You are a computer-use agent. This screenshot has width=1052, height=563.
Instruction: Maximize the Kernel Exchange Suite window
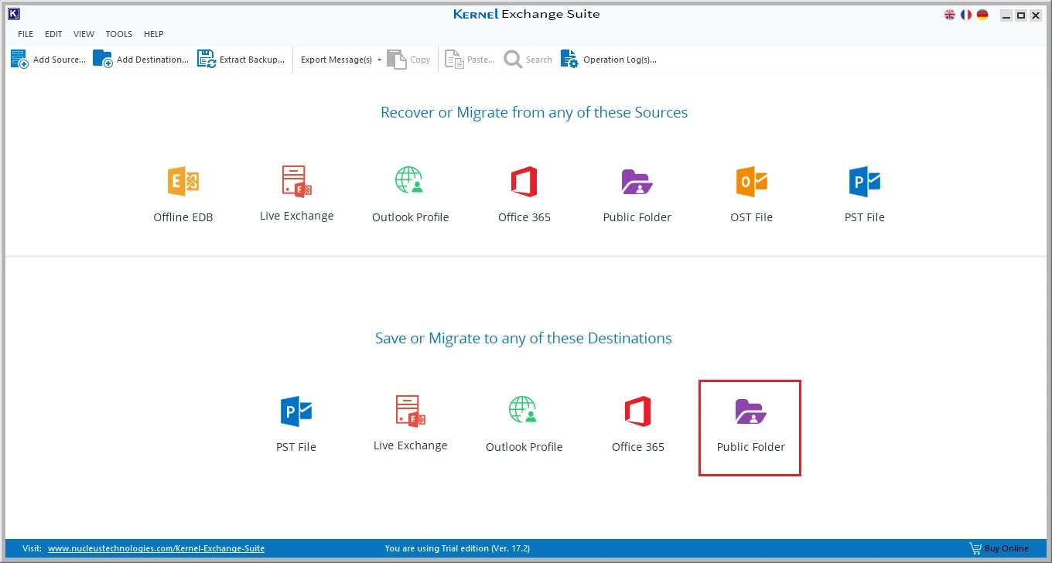[x=1021, y=15]
